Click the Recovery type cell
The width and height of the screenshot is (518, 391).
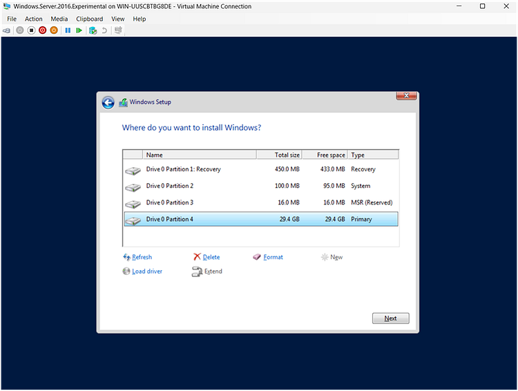363,169
